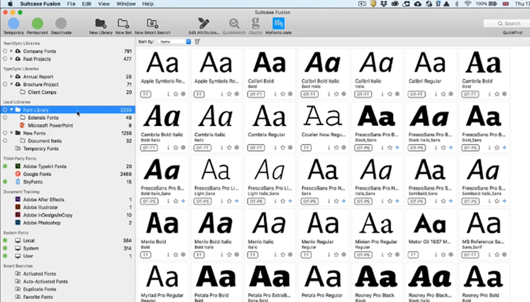Click the Temporary activation button
The image size is (530, 302).
pyautogui.click(x=13, y=23)
